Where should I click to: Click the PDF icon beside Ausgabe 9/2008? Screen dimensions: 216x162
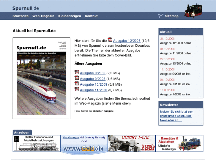coord(77,78)
